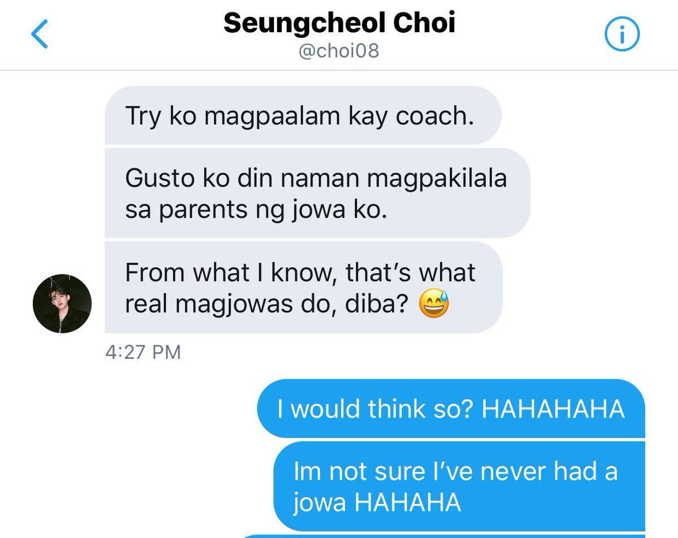The width and height of the screenshot is (678, 538).
Task: Select the 'I would think so? HAHAHAHA' message
Action: (451, 409)
